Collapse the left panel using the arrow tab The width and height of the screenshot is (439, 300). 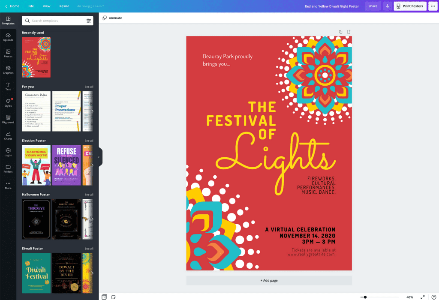[x=99, y=157]
